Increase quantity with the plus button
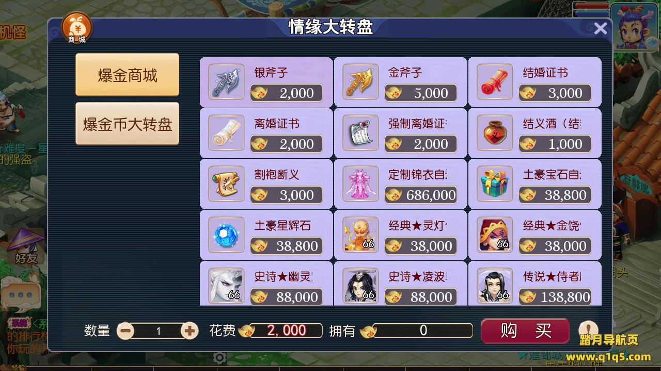This screenshot has height=371, width=661. pos(190,330)
